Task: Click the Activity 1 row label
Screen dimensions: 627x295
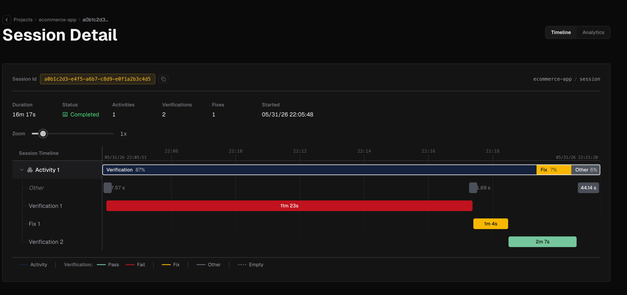Action: pos(47,170)
